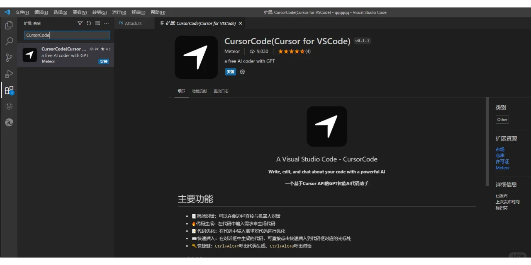
Task: Open the extensions panel more actions menu
Action: pos(106,23)
